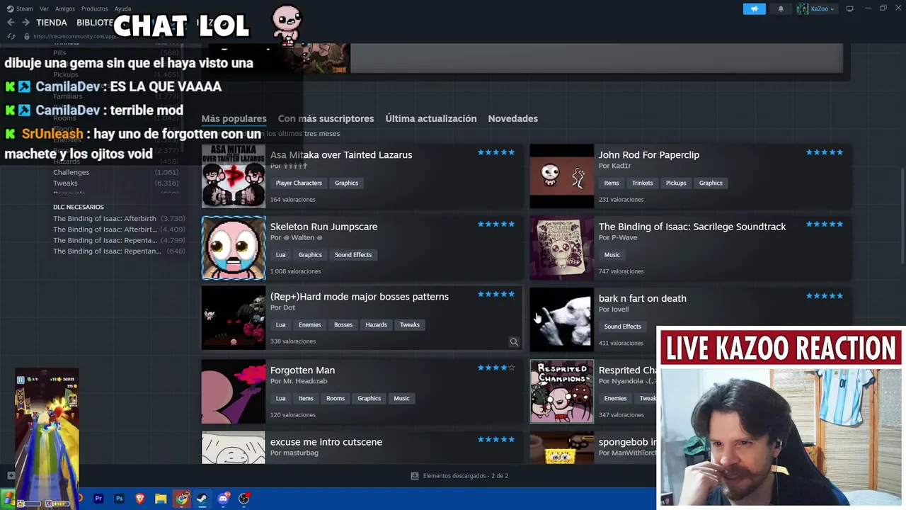Open the Forgotten Man mod page

(x=302, y=370)
